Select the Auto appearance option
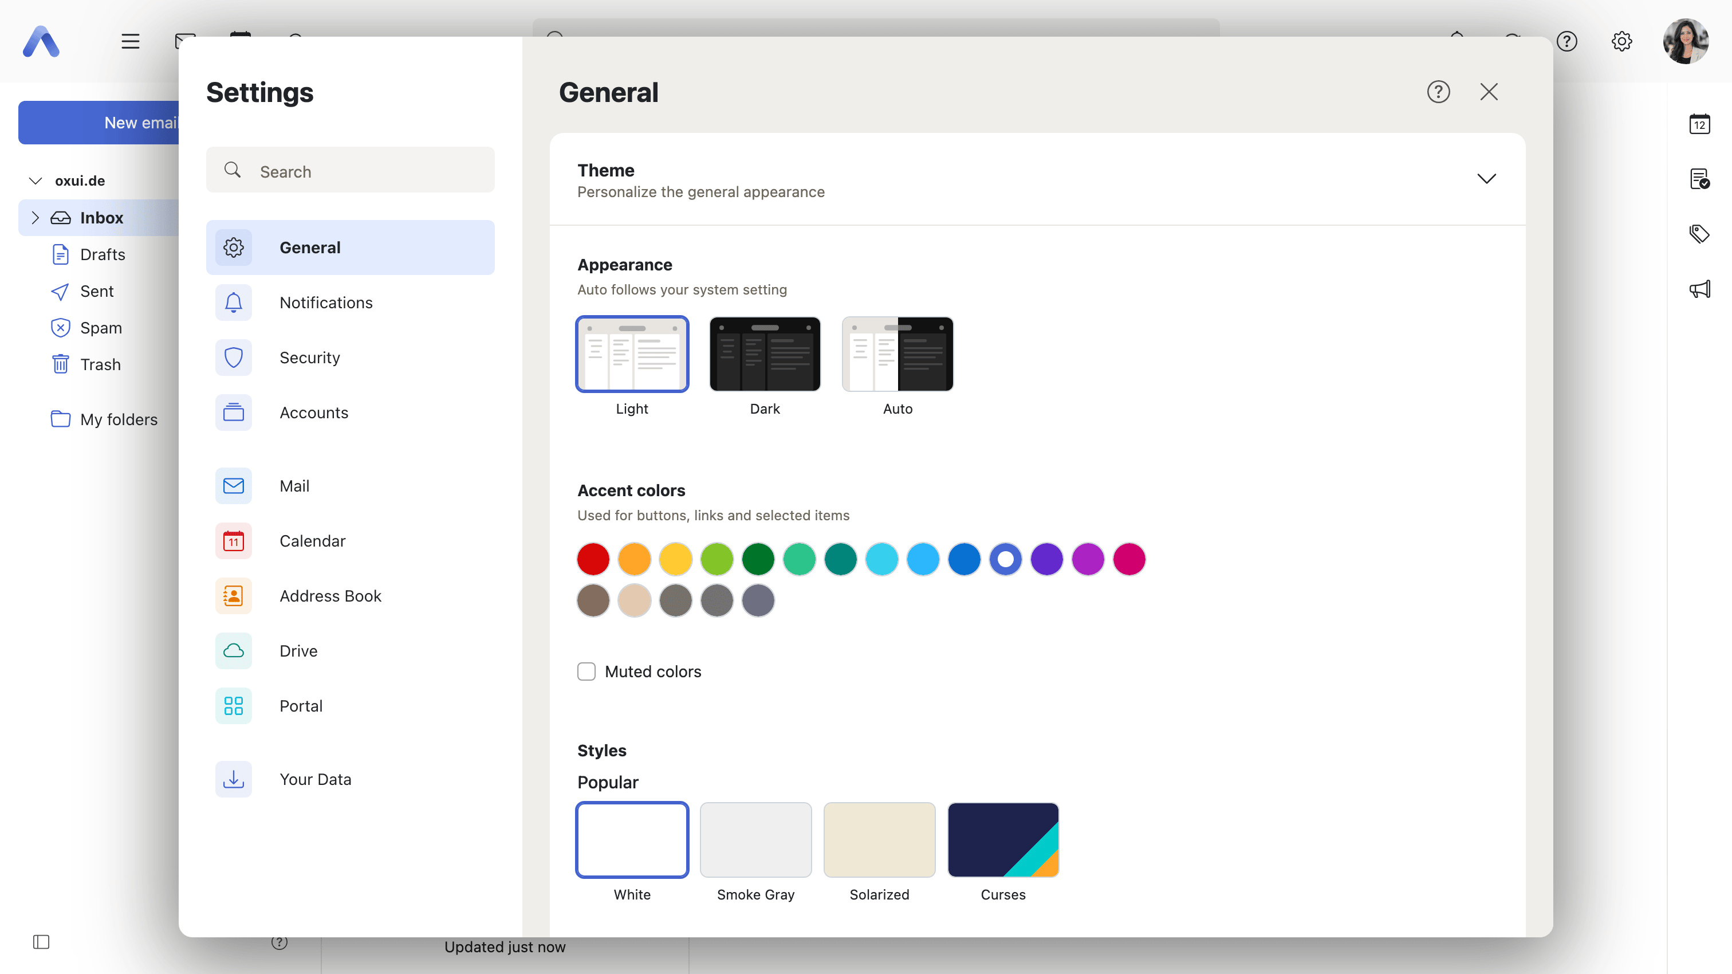The image size is (1732, 974). (x=898, y=354)
